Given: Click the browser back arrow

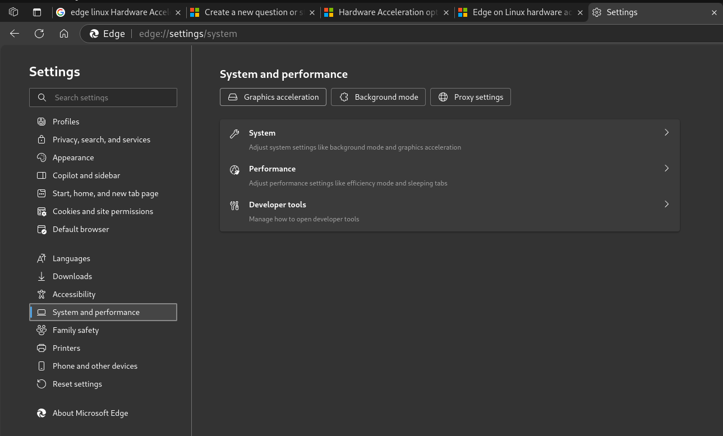Looking at the screenshot, I should (x=15, y=34).
